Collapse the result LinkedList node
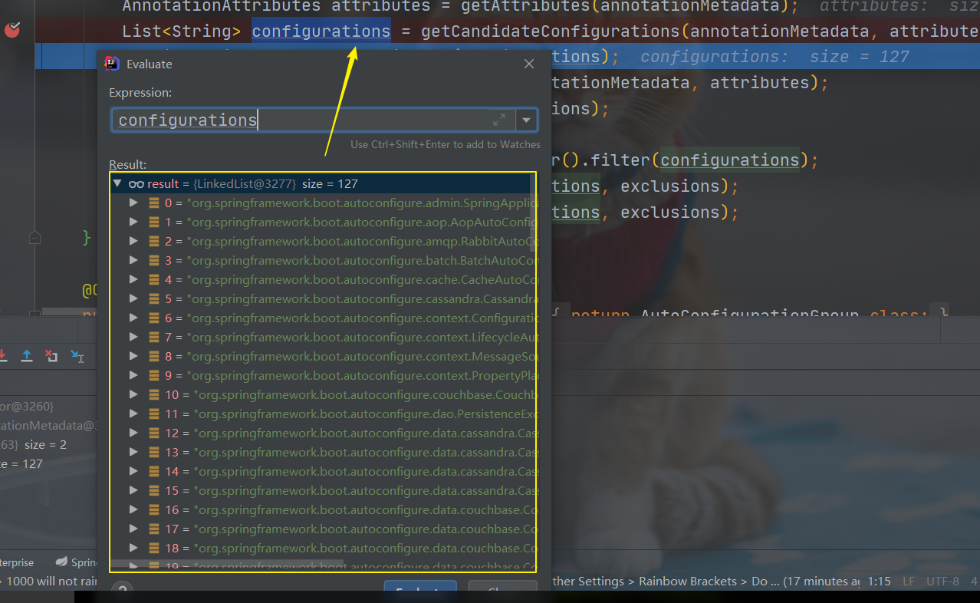 pos(117,184)
